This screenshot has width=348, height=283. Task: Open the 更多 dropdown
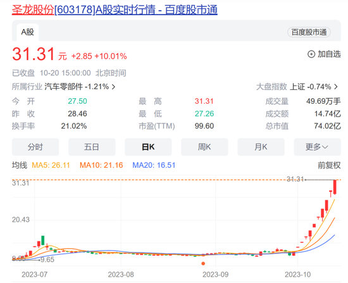[317, 147]
